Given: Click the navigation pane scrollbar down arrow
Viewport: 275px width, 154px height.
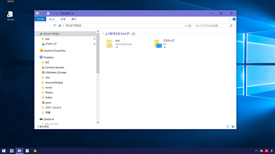Looking at the screenshot, I should 98,122.
